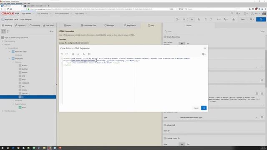This screenshot has height=150, width=267.
Task: Switch to the Layout tab
Action: point(68,25)
